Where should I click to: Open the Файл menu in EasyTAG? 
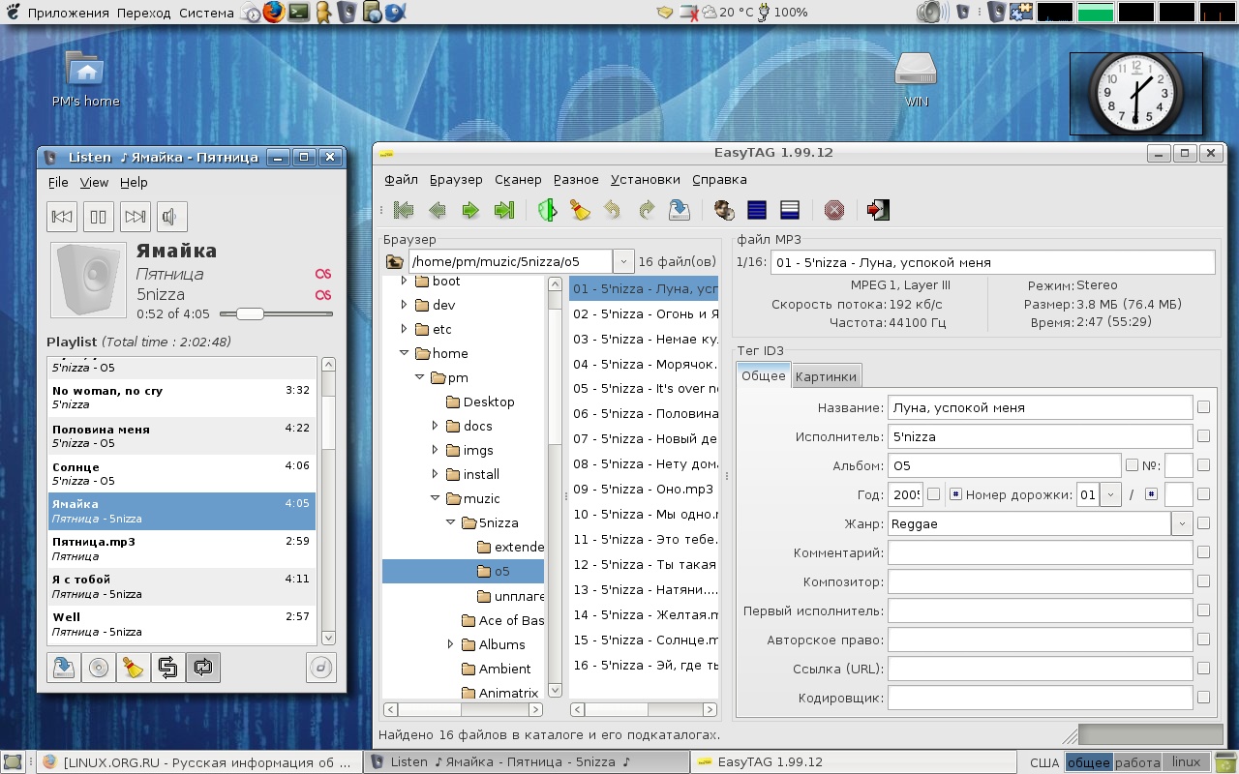coord(401,179)
